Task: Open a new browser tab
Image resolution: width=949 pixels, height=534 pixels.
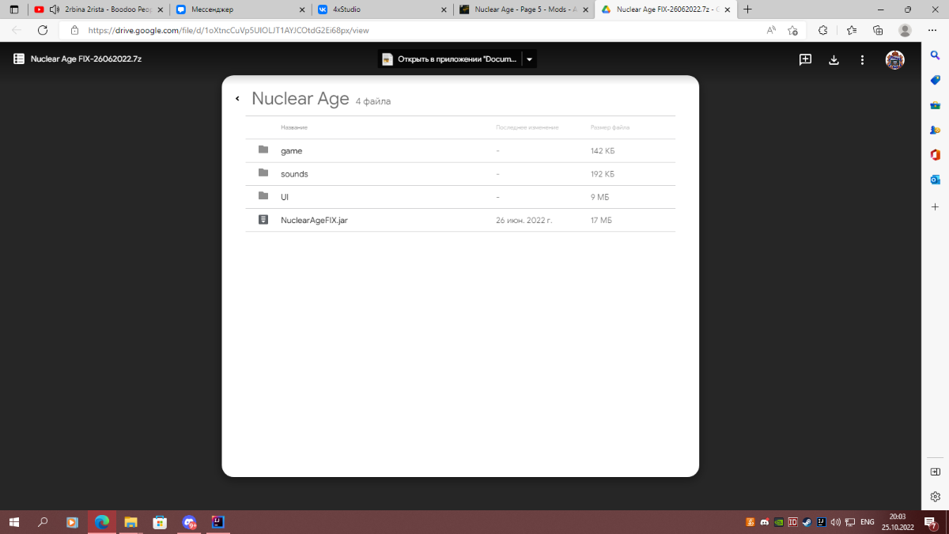Action: coord(748,9)
